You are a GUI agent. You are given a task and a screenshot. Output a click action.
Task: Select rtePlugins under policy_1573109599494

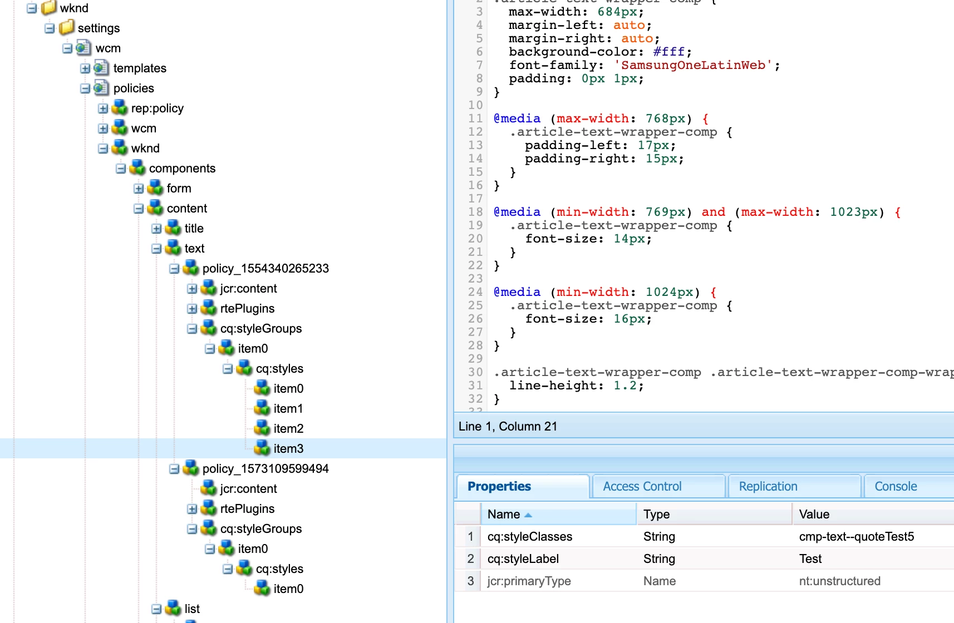pyautogui.click(x=247, y=508)
